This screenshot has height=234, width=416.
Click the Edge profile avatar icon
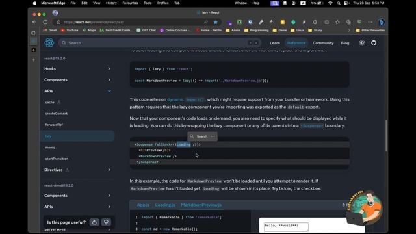pyautogui.click(x=55, y=13)
